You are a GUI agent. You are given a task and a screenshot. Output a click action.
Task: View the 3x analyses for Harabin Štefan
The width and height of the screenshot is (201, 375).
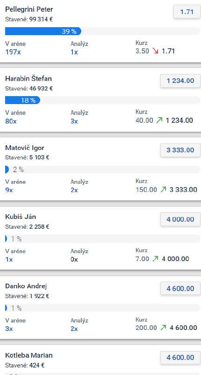pos(74,121)
